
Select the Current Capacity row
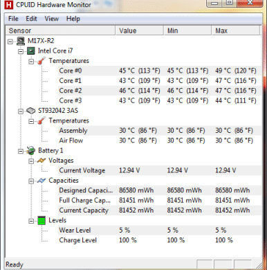(160, 210)
